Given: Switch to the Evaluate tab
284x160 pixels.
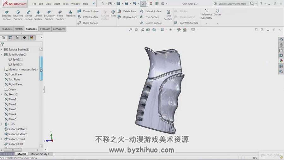Looking at the screenshot, I should pyautogui.click(x=45, y=29).
